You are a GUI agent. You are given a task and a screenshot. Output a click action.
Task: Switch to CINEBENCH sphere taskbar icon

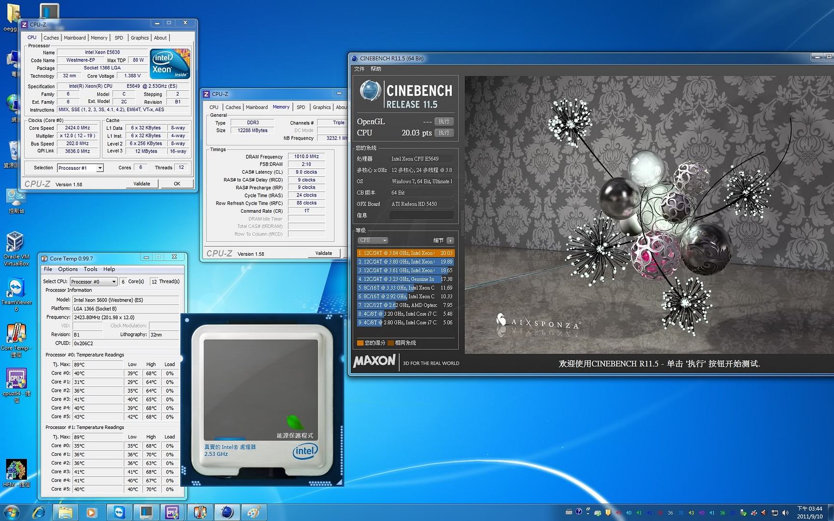pyautogui.click(x=227, y=512)
